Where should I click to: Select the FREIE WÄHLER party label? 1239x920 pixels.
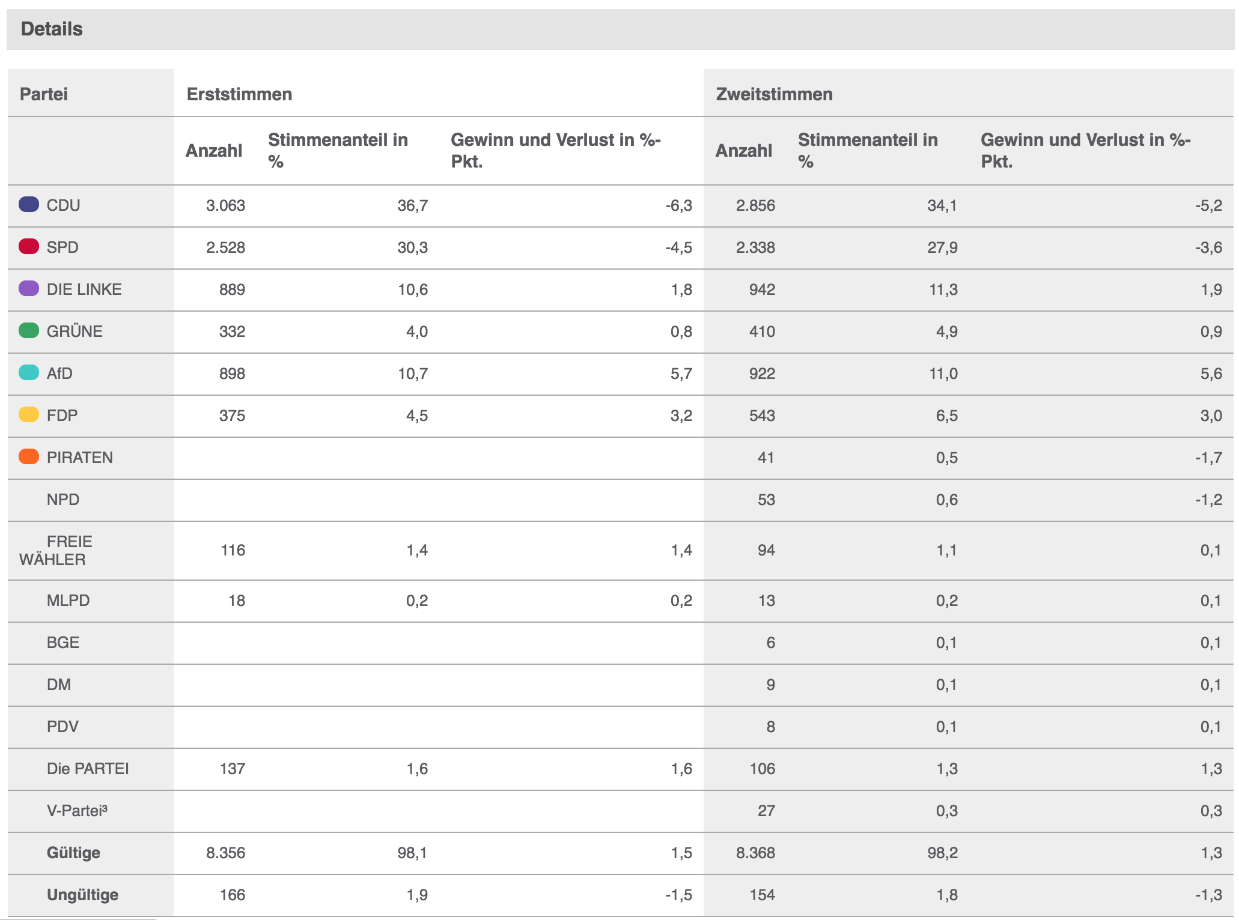tap(56, 550)
